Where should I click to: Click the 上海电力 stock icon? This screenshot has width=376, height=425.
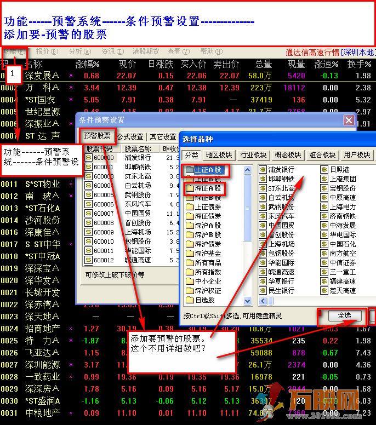click(x=324, y=207)
